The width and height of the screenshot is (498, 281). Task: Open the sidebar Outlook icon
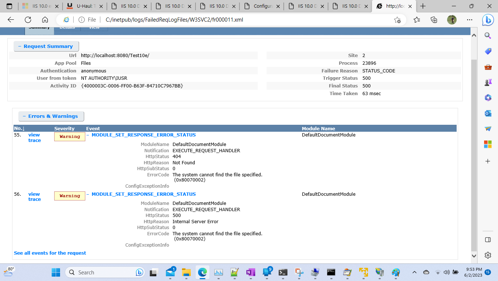click(x=488, y=113)
